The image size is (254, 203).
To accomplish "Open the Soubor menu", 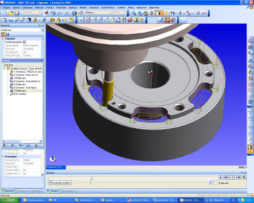I will click(7, 8).
